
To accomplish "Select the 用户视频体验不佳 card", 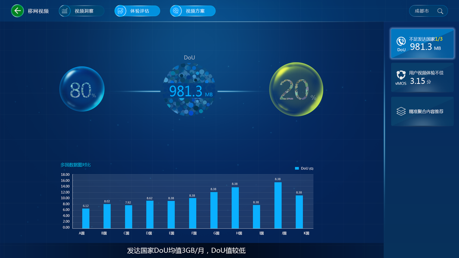I will [422, 77].
